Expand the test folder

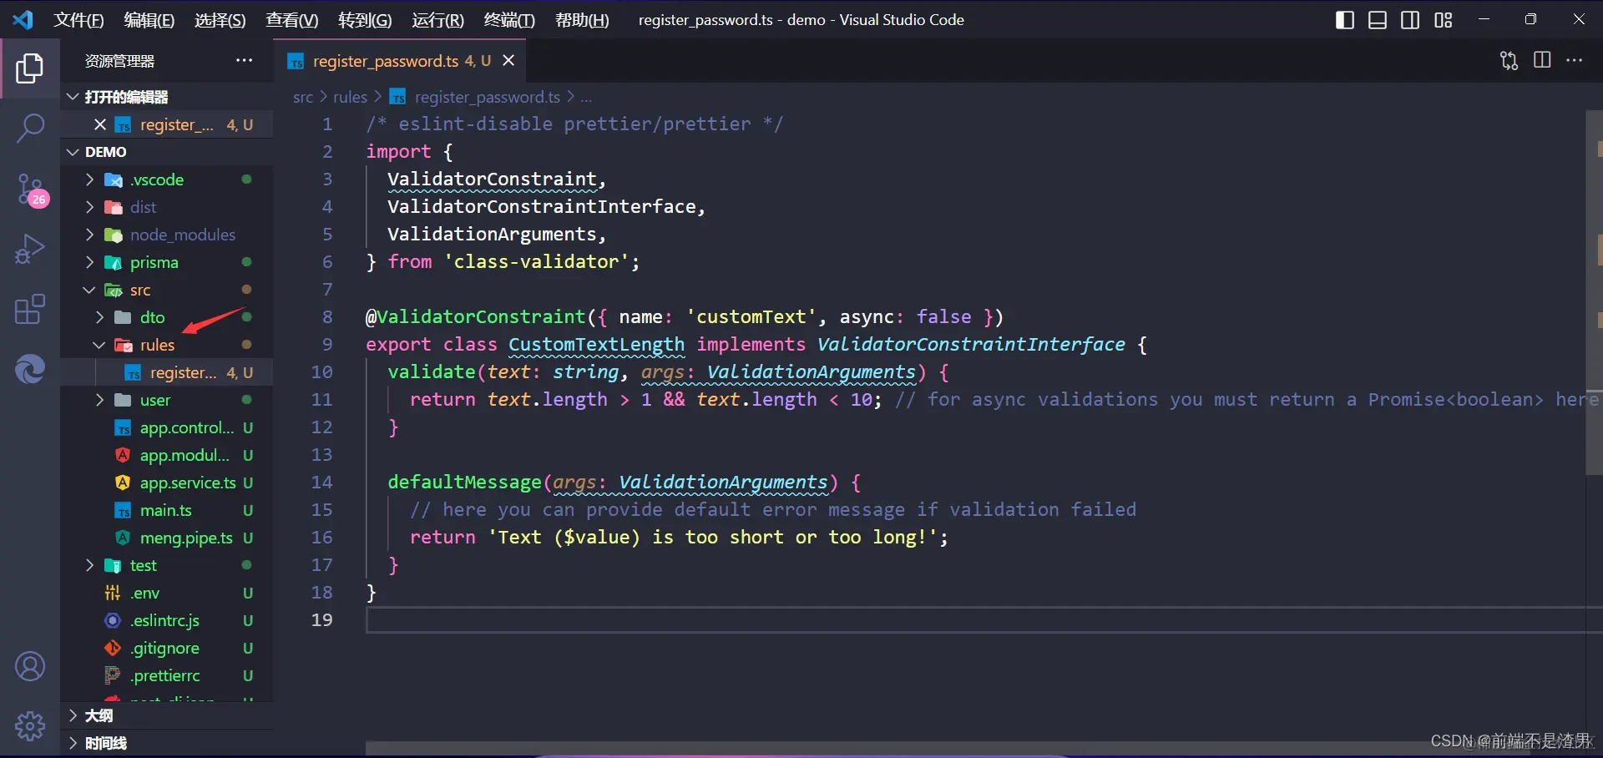tap(166, 565)
